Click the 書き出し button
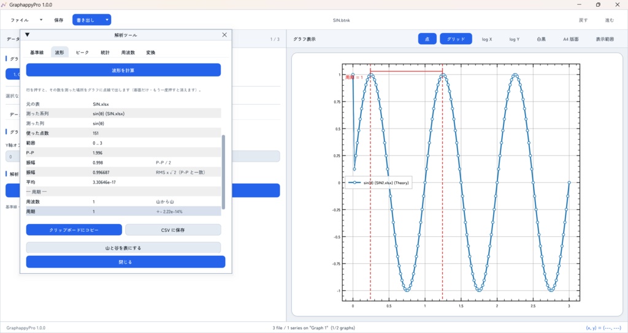The image size is (628, 333). [86, 20]
